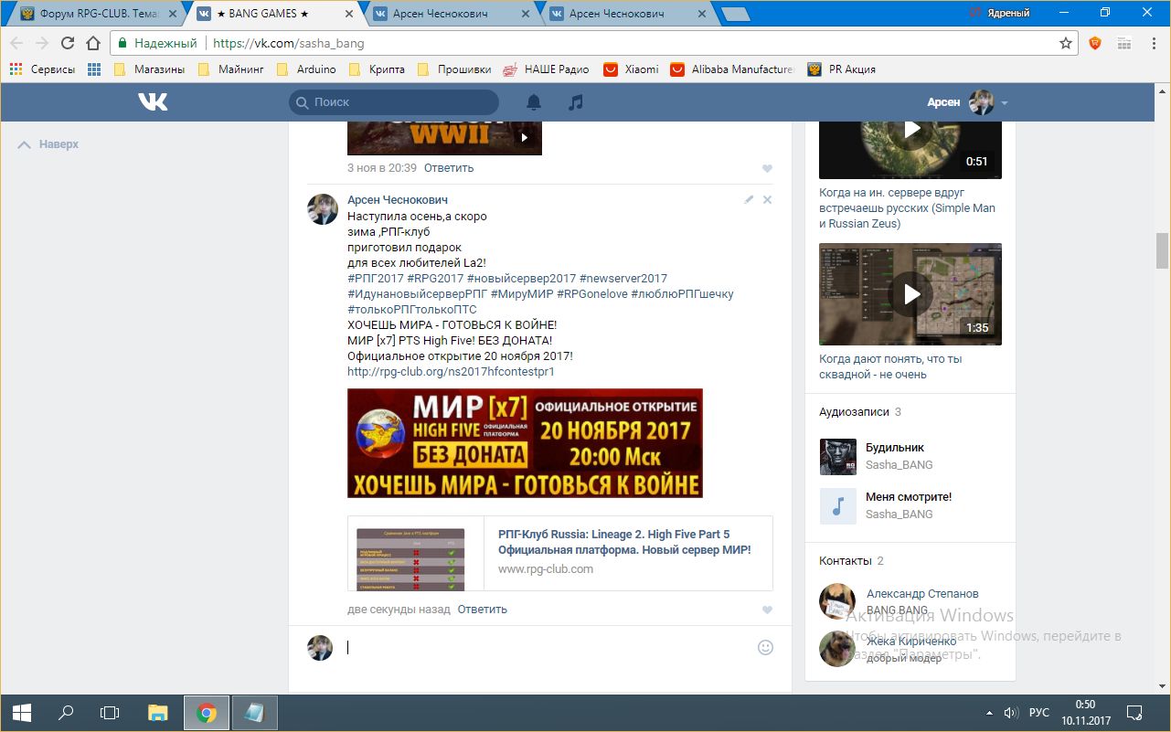
Task: Open author name Арсен Чеснокович
Action: coord(398,200)
